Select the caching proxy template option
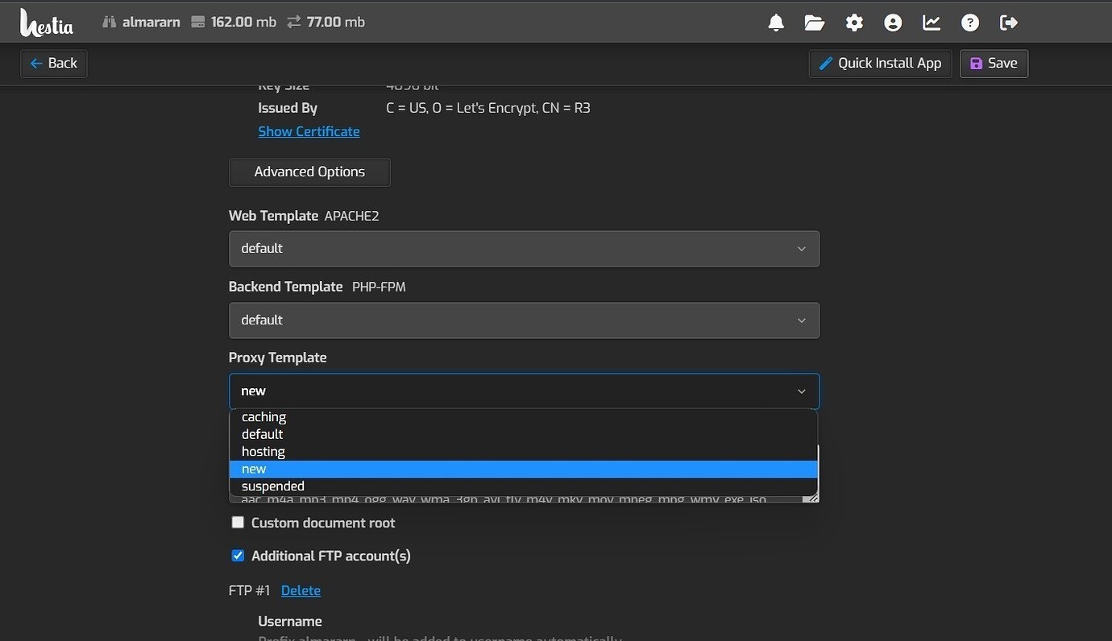The image size is (1112, 641). coord(263,416)
